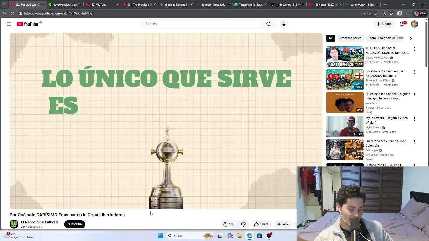Open the browser favorites list icon
429x241 pixels.
(x=392, y=13)
